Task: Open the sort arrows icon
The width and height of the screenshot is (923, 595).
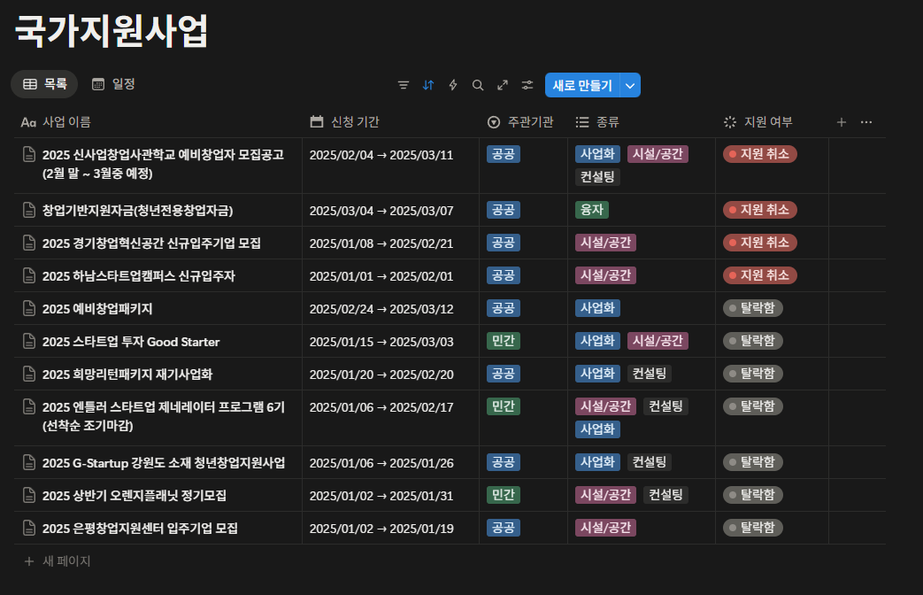Action: pos(428,85)
